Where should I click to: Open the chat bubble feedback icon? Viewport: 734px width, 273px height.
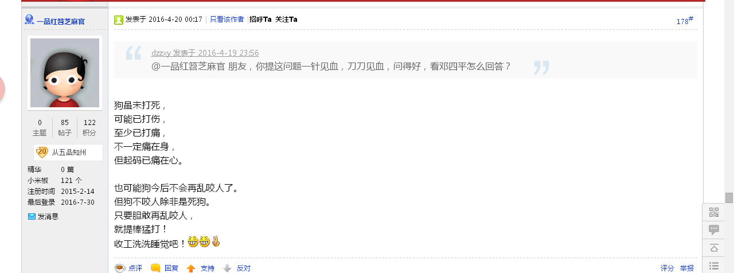click(713, 229)
